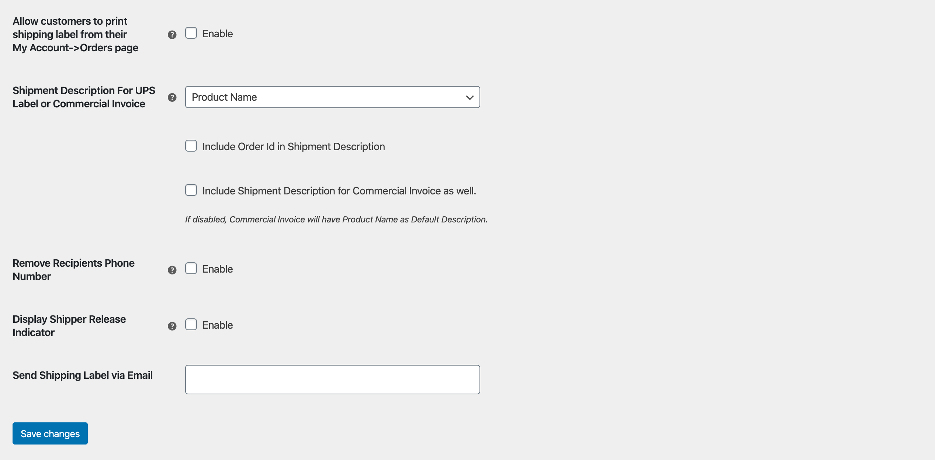
Task: Click the 'Send Shipping Label via Email' heading
Action: pyautogui.click(x=83, y=375)
